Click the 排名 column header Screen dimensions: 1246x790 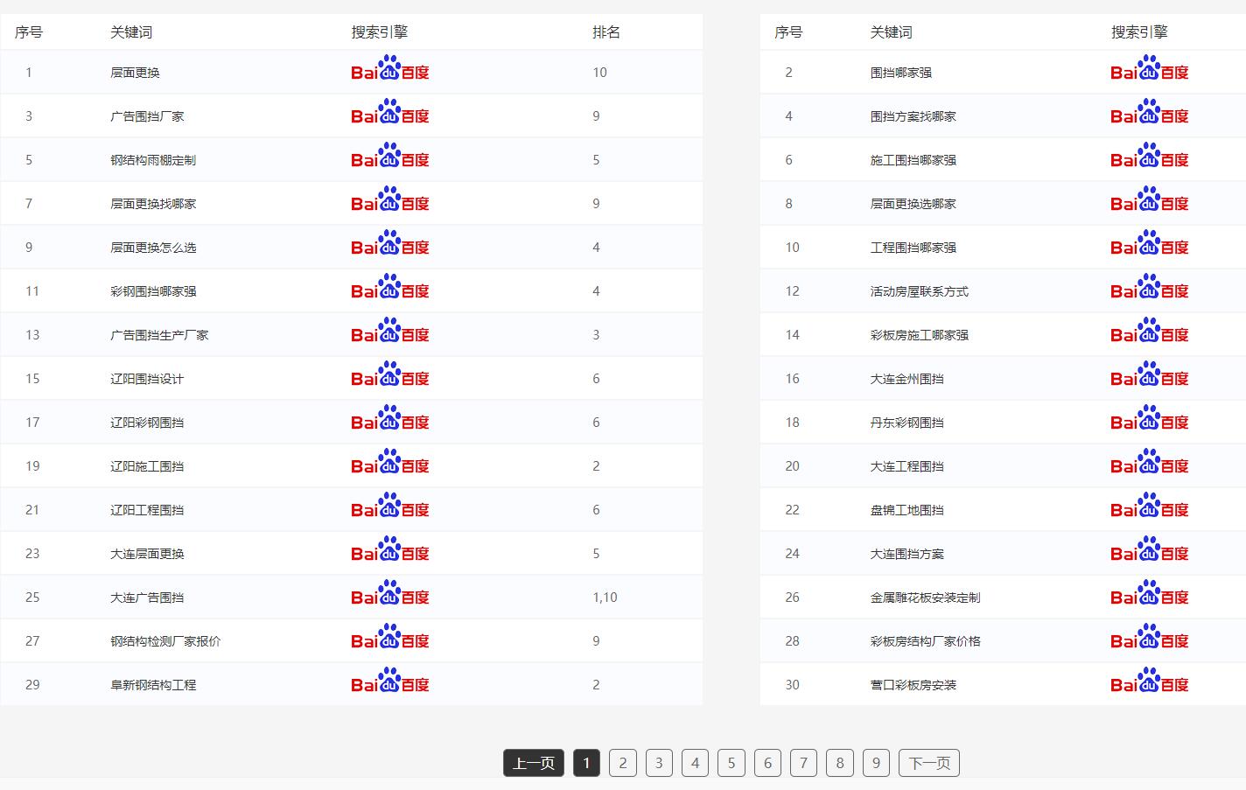point(606,32)
